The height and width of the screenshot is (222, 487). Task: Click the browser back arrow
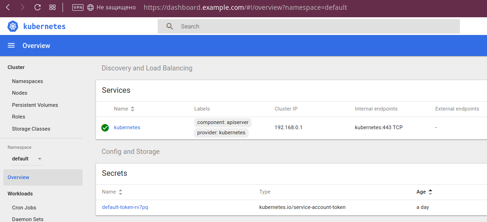(8, 7)
